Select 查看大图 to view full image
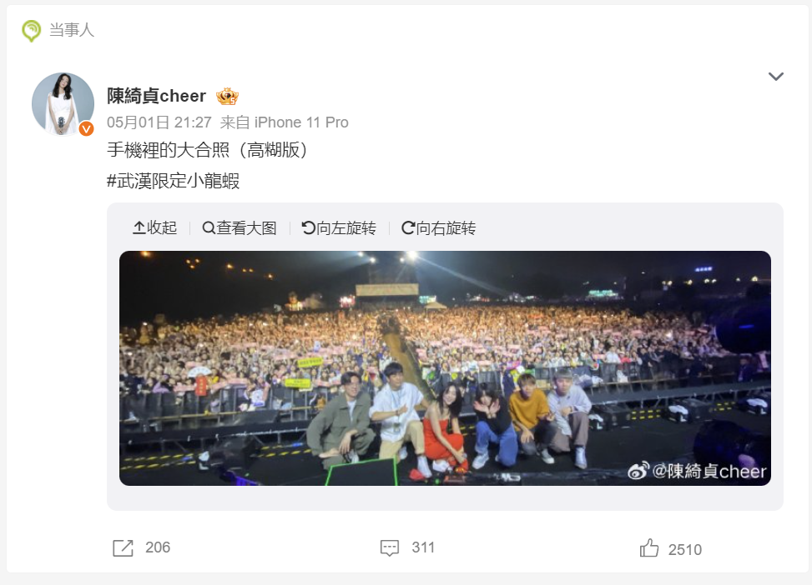This screenshot has height=585, width=812. coord(240,227)
